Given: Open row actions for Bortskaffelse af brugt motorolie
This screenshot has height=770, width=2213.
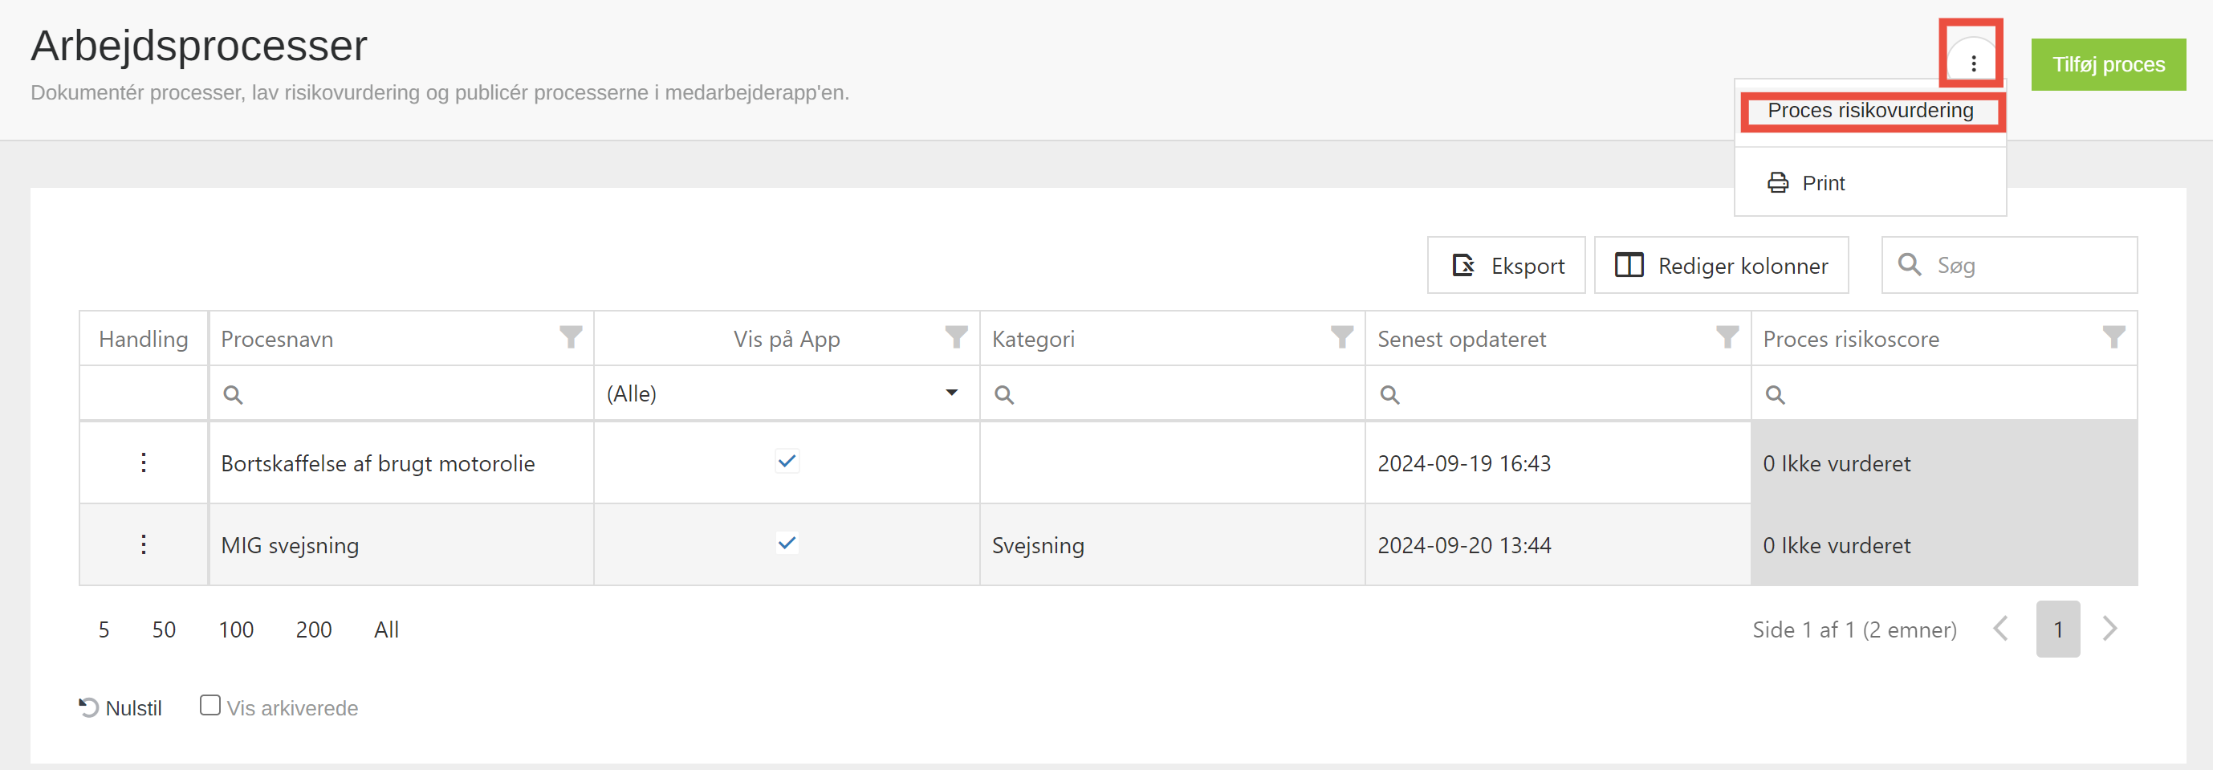Looking at the screenshot, I should [x=144, y=462].
